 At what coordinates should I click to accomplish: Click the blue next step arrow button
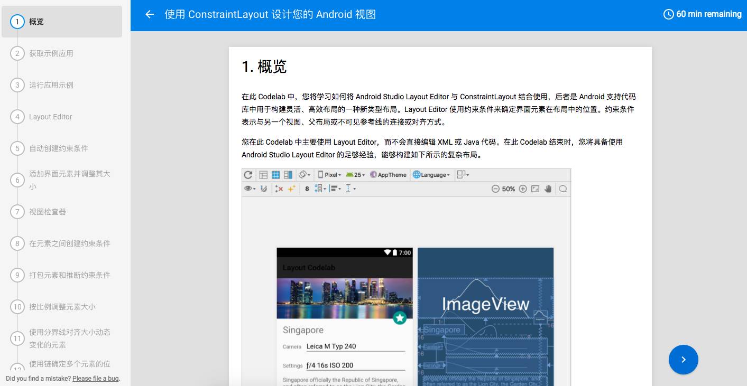[x=683, y=360]
